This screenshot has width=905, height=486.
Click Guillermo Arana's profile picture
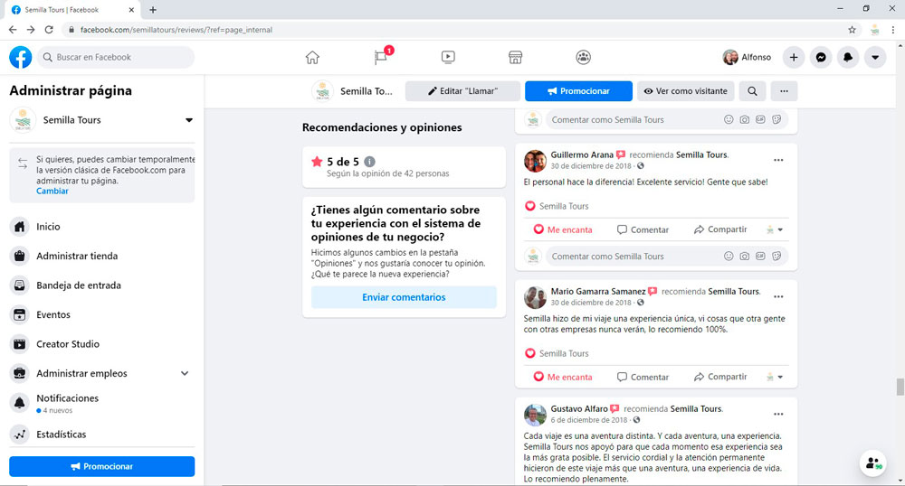pyautogui.click(x=535, y=161)
